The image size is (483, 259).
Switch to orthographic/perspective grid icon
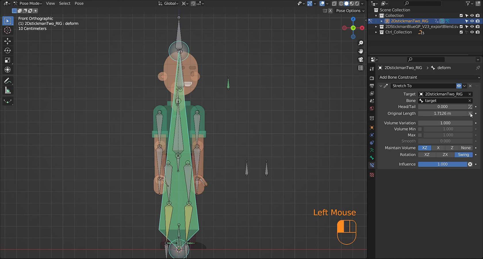click(x=361, y=68)
